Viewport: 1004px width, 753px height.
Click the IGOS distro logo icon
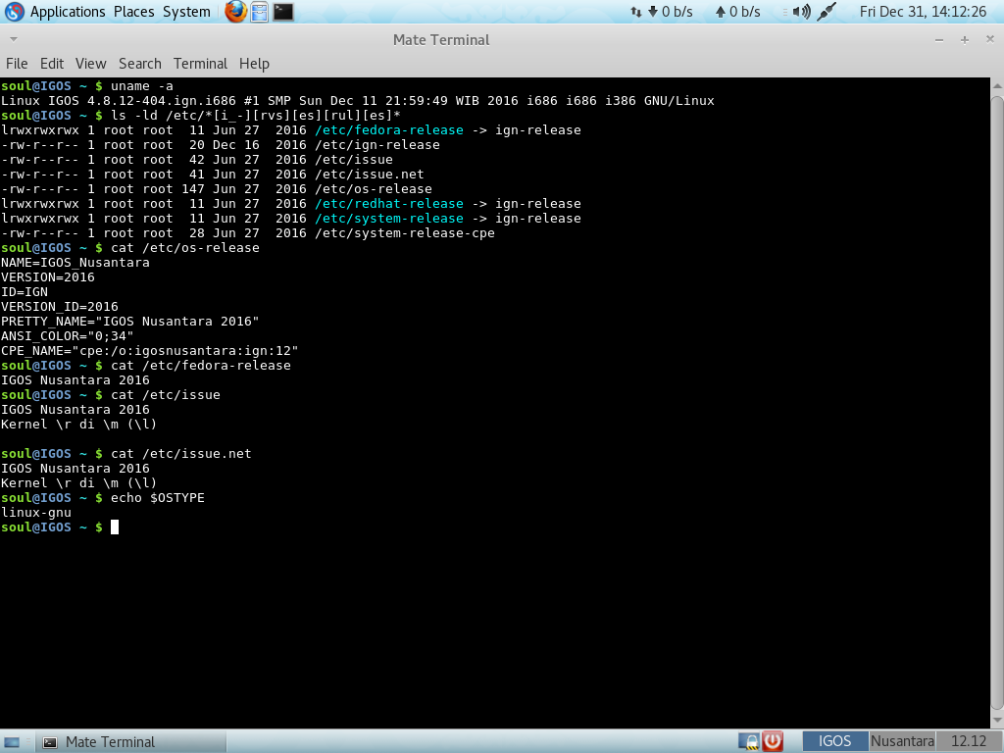pyautogui.click(x=14, y=12)
